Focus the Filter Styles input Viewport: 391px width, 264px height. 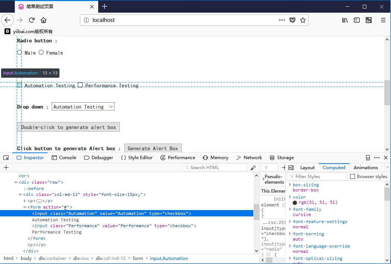(317, 177)
